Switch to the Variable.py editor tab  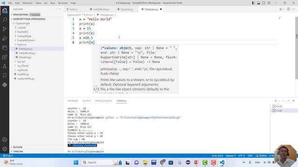127,9
